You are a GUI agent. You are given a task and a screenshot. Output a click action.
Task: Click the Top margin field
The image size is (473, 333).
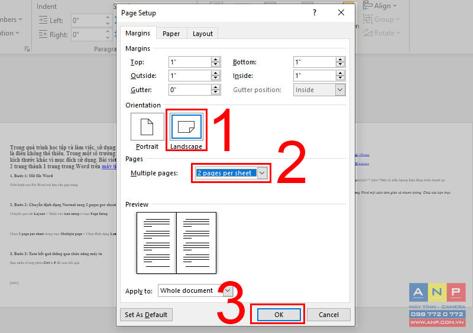click(x=190, y=62)
